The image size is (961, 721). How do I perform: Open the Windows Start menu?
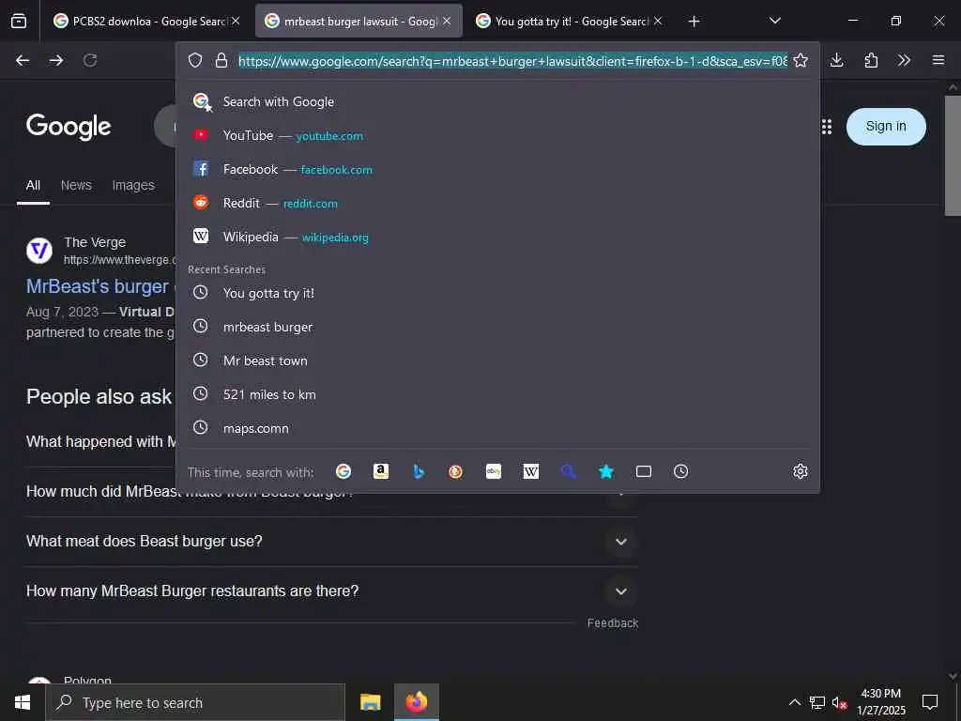pos(23,702)
